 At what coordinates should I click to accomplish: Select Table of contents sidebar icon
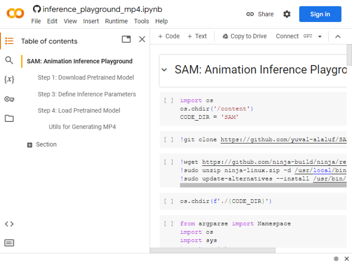pyautogui.click(x=9, y=41)
